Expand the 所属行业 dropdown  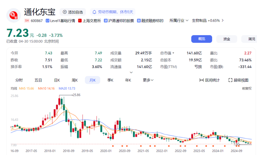pyautogui.click(x=179, y=21)
